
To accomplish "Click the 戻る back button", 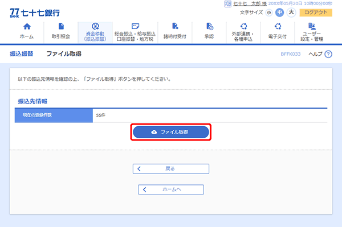I will coord(171,168).
